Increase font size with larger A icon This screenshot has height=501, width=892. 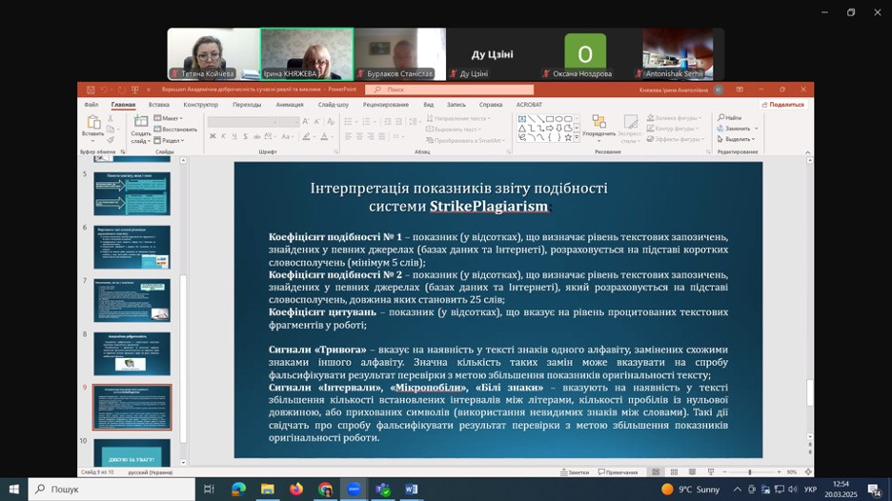pyautogui.click(x=306, y=122)
